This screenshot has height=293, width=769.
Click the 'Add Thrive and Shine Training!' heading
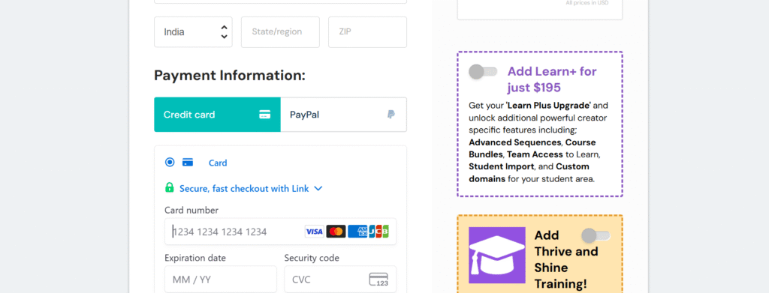[x=566, y=259]
